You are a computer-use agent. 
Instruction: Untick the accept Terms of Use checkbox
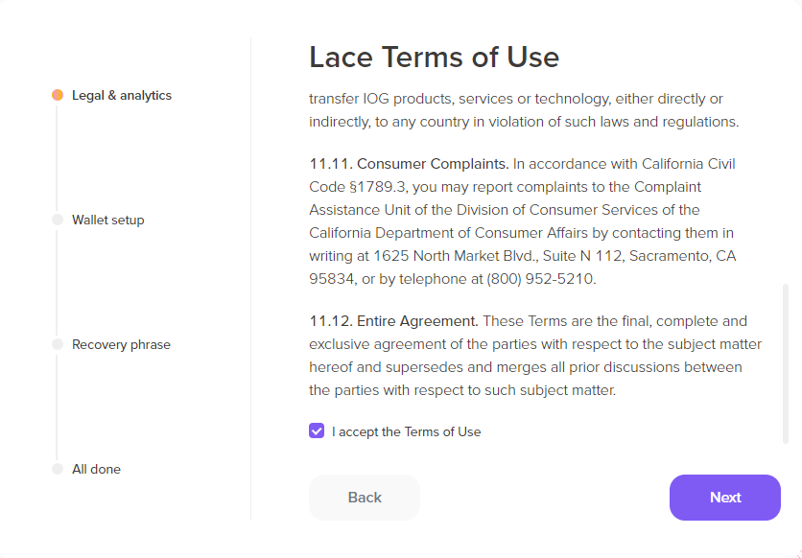click(317, 430)
